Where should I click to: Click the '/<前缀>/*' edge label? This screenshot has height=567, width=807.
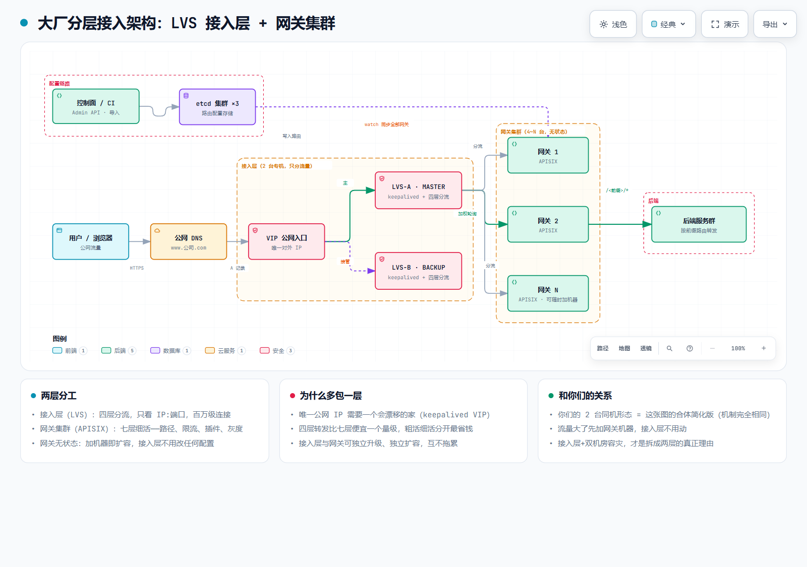click(617, 191)
